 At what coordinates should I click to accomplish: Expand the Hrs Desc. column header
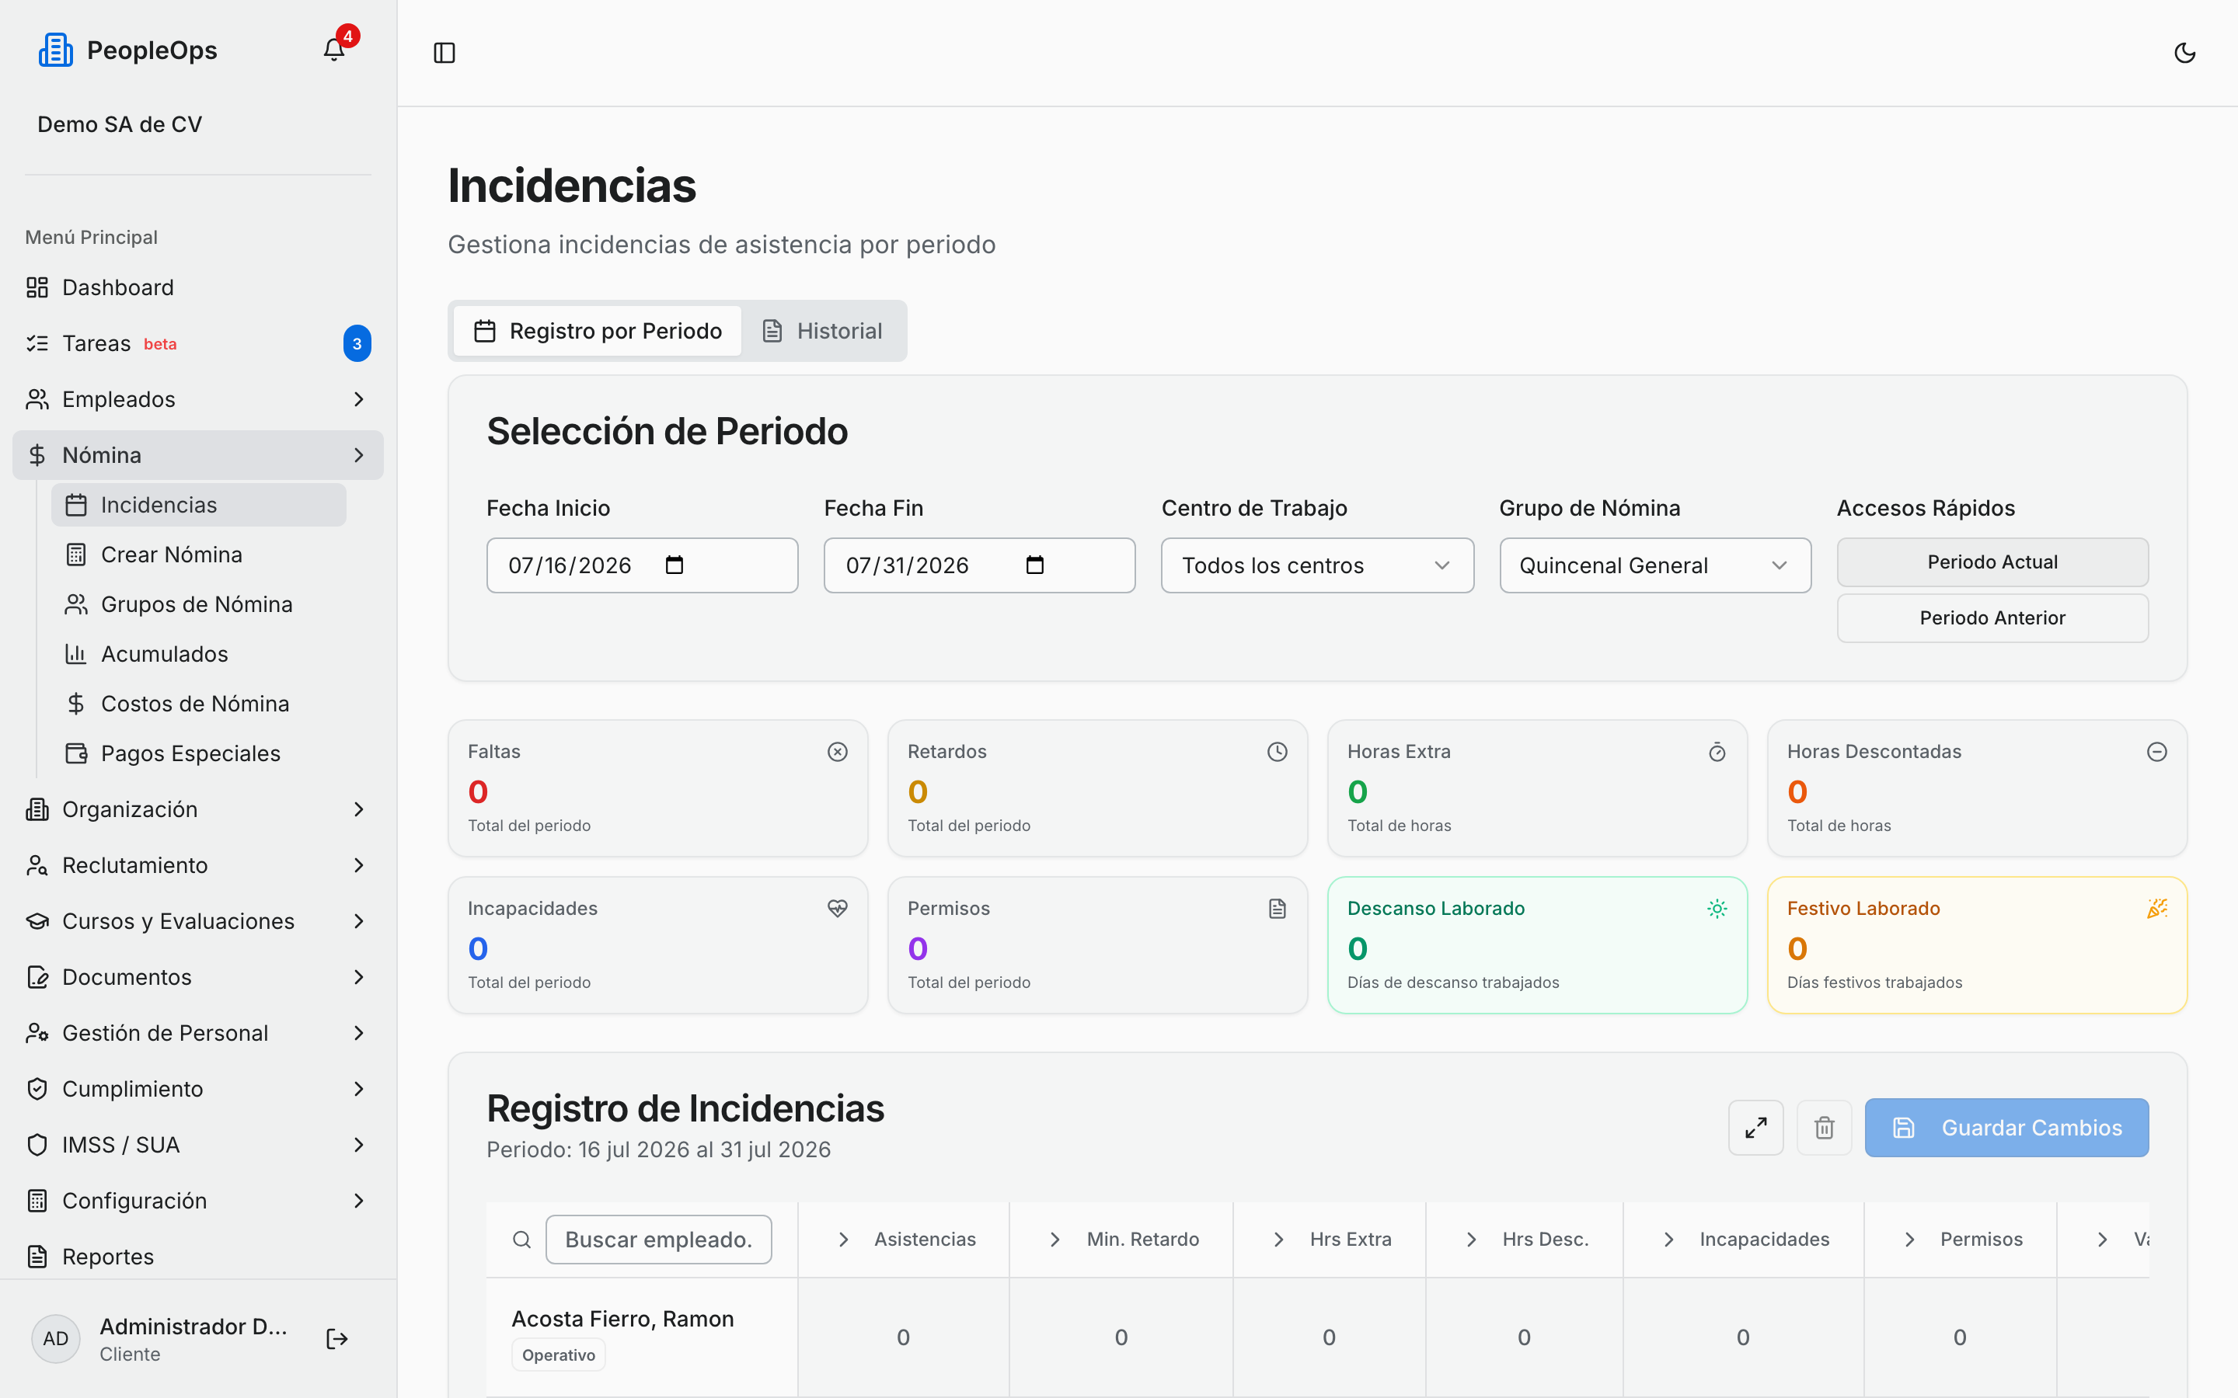[x=1526, y=1239]
